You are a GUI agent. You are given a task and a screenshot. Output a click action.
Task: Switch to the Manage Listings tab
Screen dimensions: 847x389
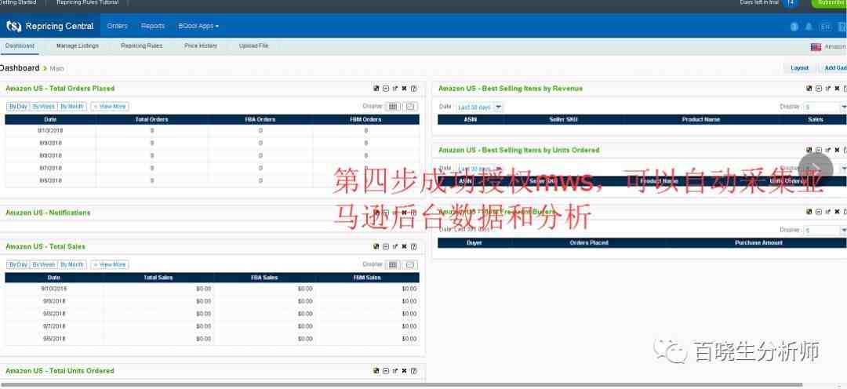click(78, 46)
